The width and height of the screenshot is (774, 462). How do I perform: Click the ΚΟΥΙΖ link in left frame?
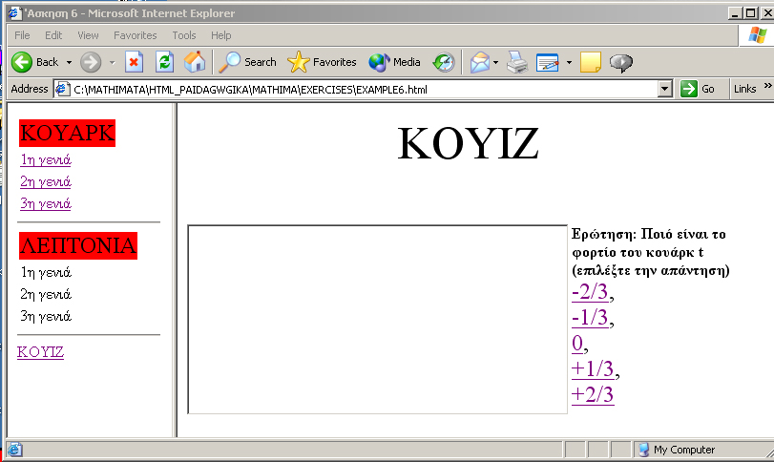click(40, 352)
